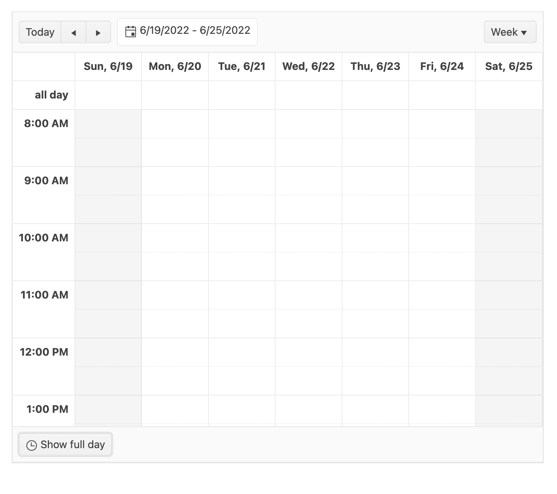Click the Thu, 6/23 day header
The image size is (557, 494).
375,67
